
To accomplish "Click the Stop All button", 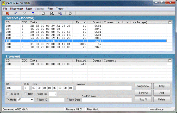I will (143, 99).
